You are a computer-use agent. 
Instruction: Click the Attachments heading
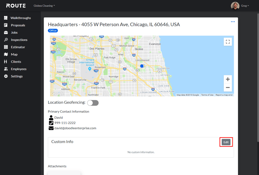coord(57,166)
